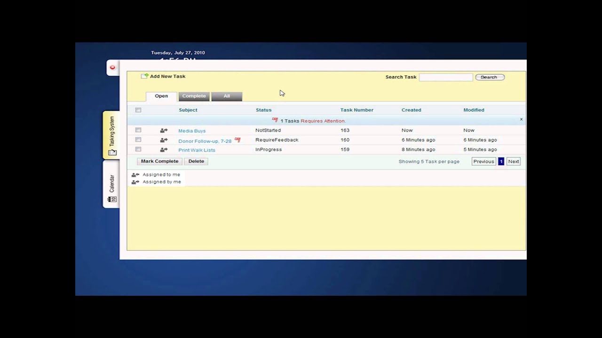Image resolution: width=602 pixels, height=338 pixels.
Task: Focus the Search Task input field
Action: (446, 77)
